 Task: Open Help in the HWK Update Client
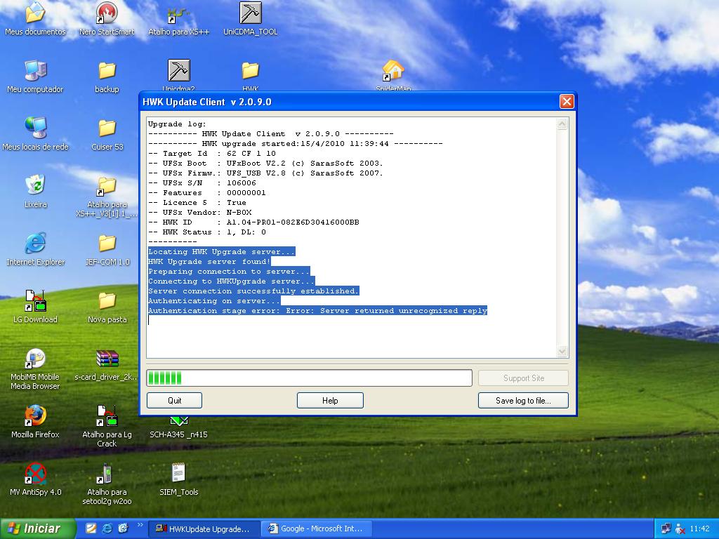pyautogui.click(x=330, y=400)
